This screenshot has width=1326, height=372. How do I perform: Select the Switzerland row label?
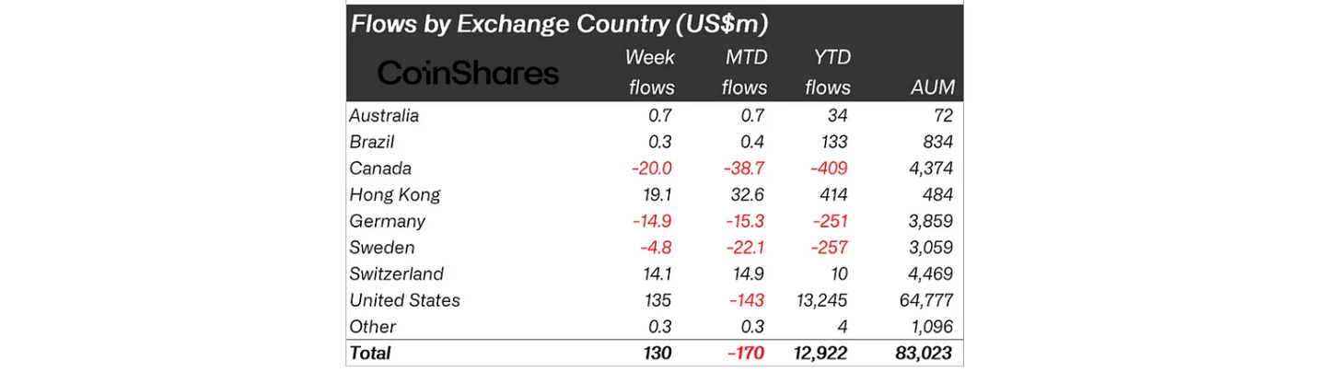396,273
